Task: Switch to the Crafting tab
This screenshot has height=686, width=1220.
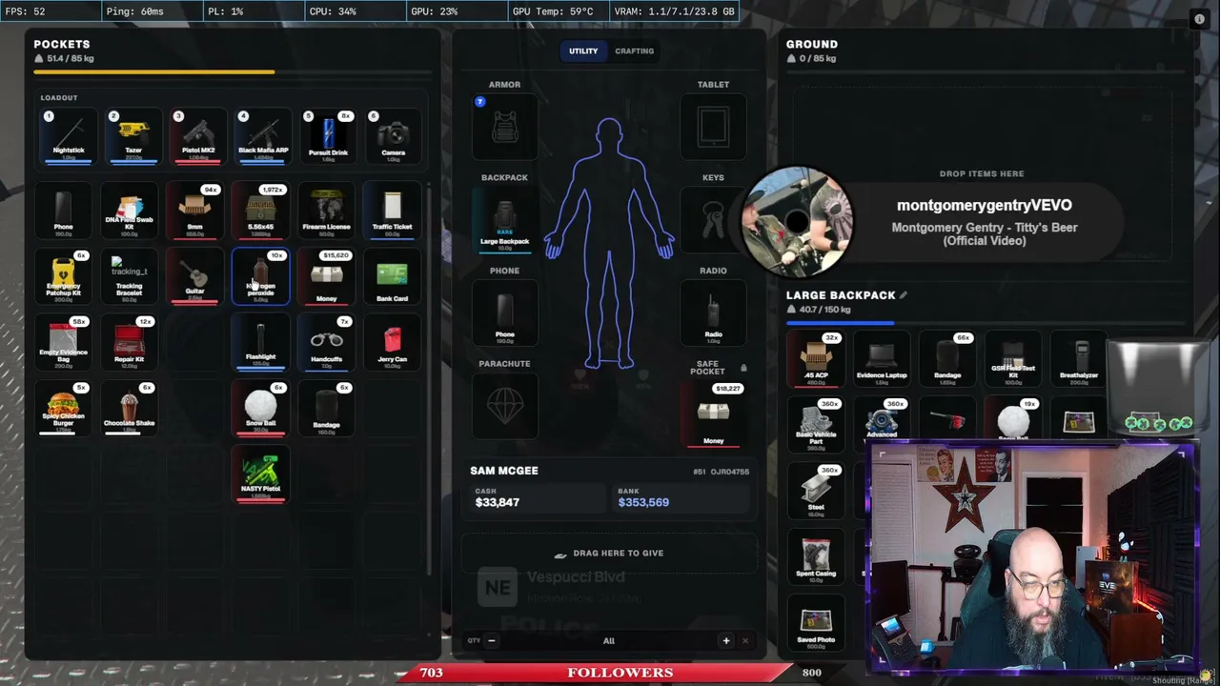Action: tap(635, 50)
